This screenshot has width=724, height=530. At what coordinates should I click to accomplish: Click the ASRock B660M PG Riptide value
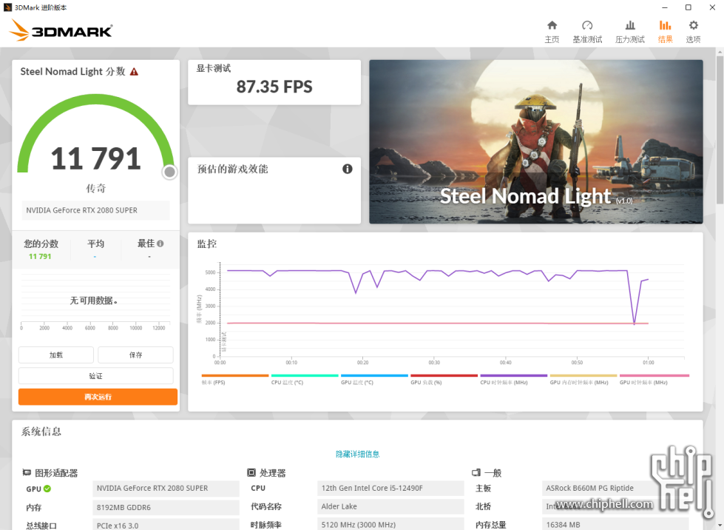pos(615,488)
